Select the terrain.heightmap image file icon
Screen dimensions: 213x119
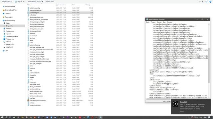pos(28,89)
